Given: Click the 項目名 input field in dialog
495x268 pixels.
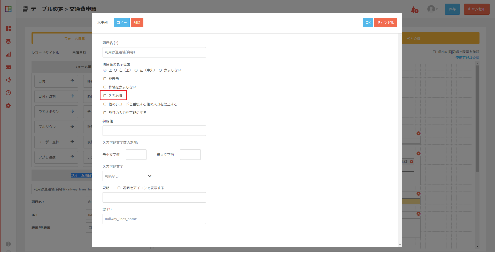Looking at the screenshot, I should (154, 52).
